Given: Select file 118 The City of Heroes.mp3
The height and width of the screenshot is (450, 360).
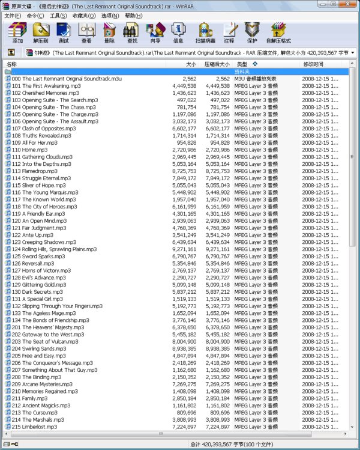Looking at the screenshot, I should coord(44,207).
